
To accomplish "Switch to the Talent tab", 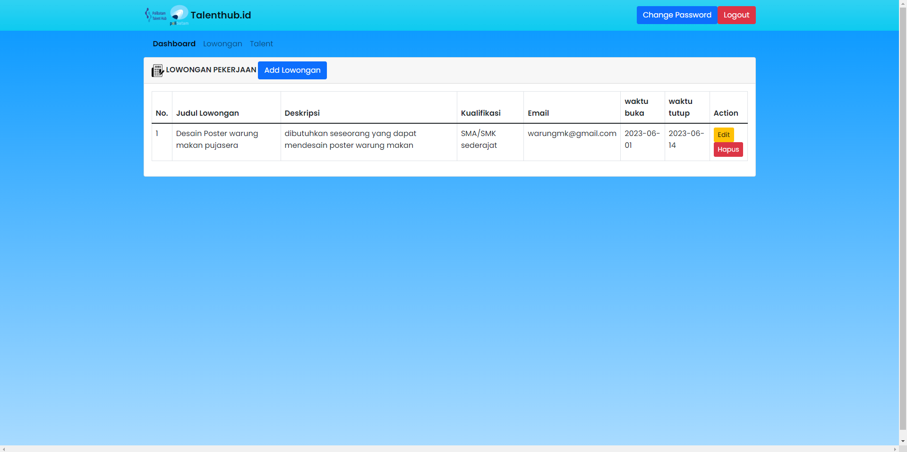I will click(261, 43).
